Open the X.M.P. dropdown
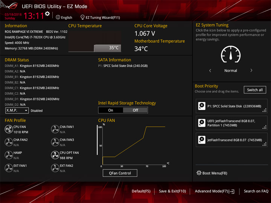 click(x=17, y=110)
